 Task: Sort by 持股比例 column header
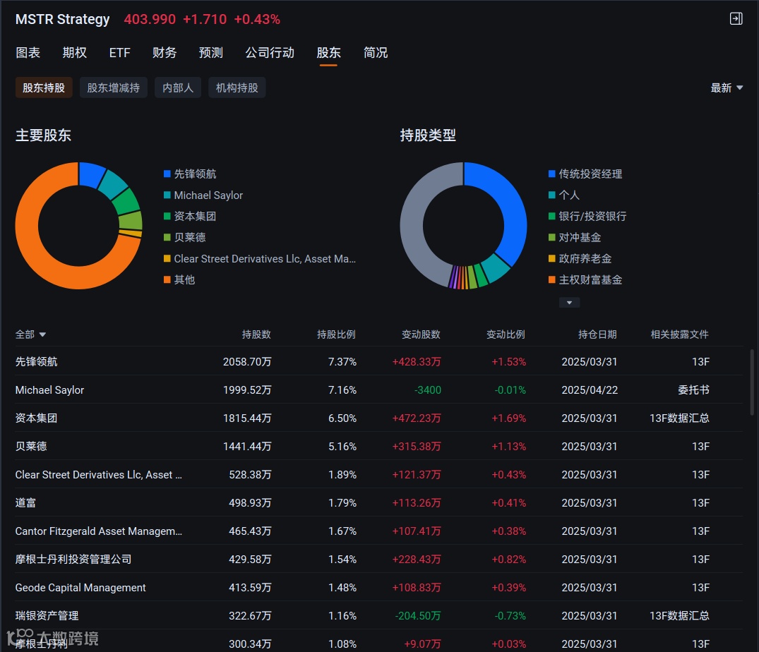coord(336,334)
